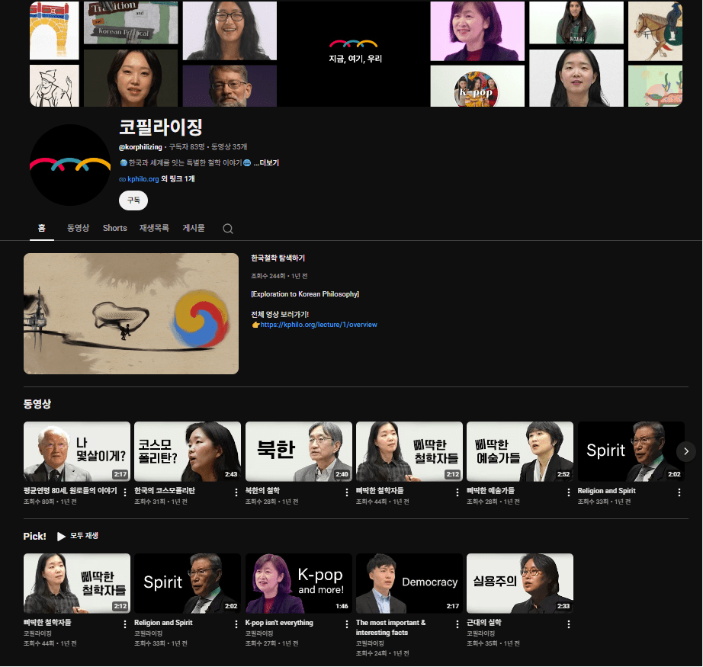The height and width of the screenshot is (667, 703).
Task: Open the Shorts tab
Action: (x=115, y=228)
